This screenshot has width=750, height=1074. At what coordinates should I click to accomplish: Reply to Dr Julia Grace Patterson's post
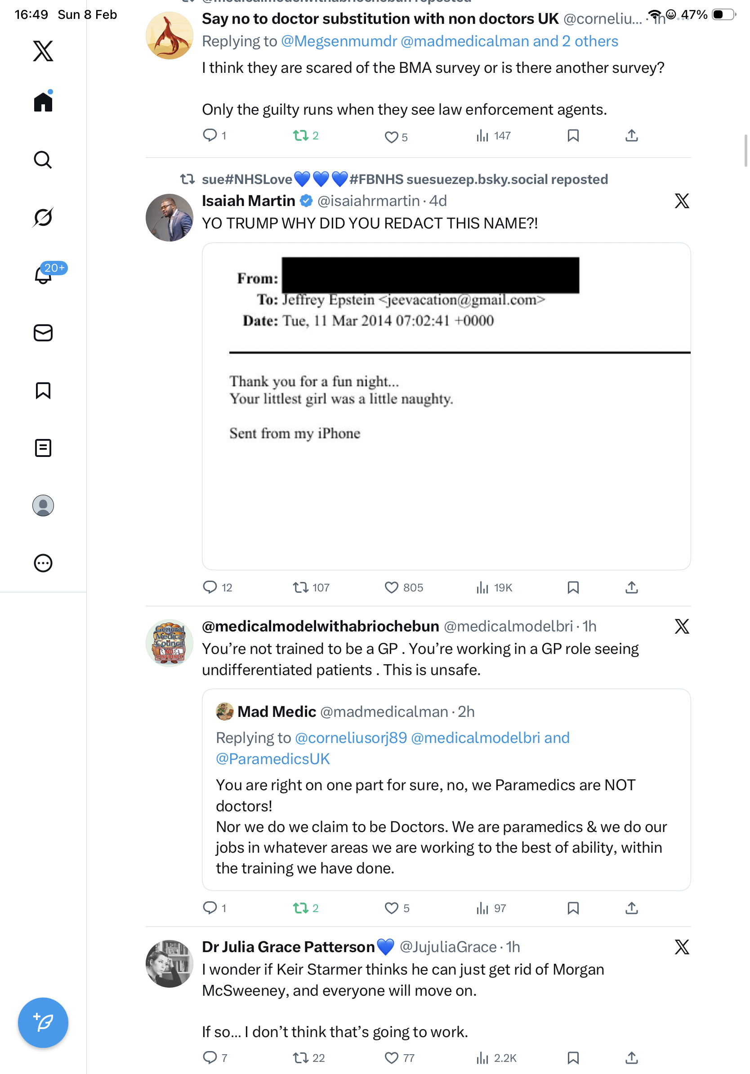click(210, 1058)
